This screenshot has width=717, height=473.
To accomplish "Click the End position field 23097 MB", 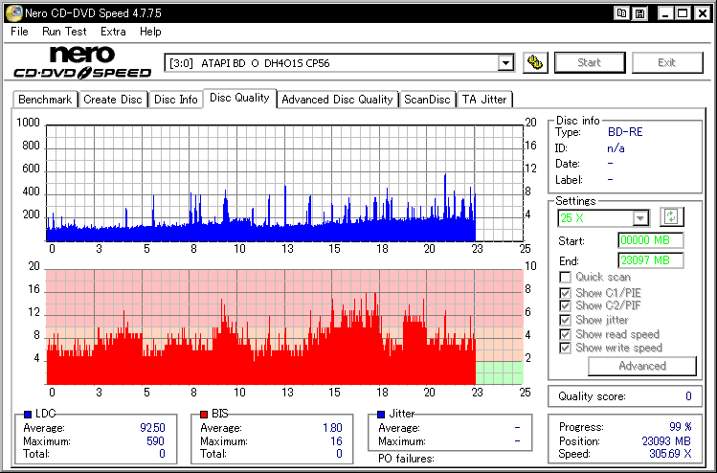I will [x=651, y=260].
